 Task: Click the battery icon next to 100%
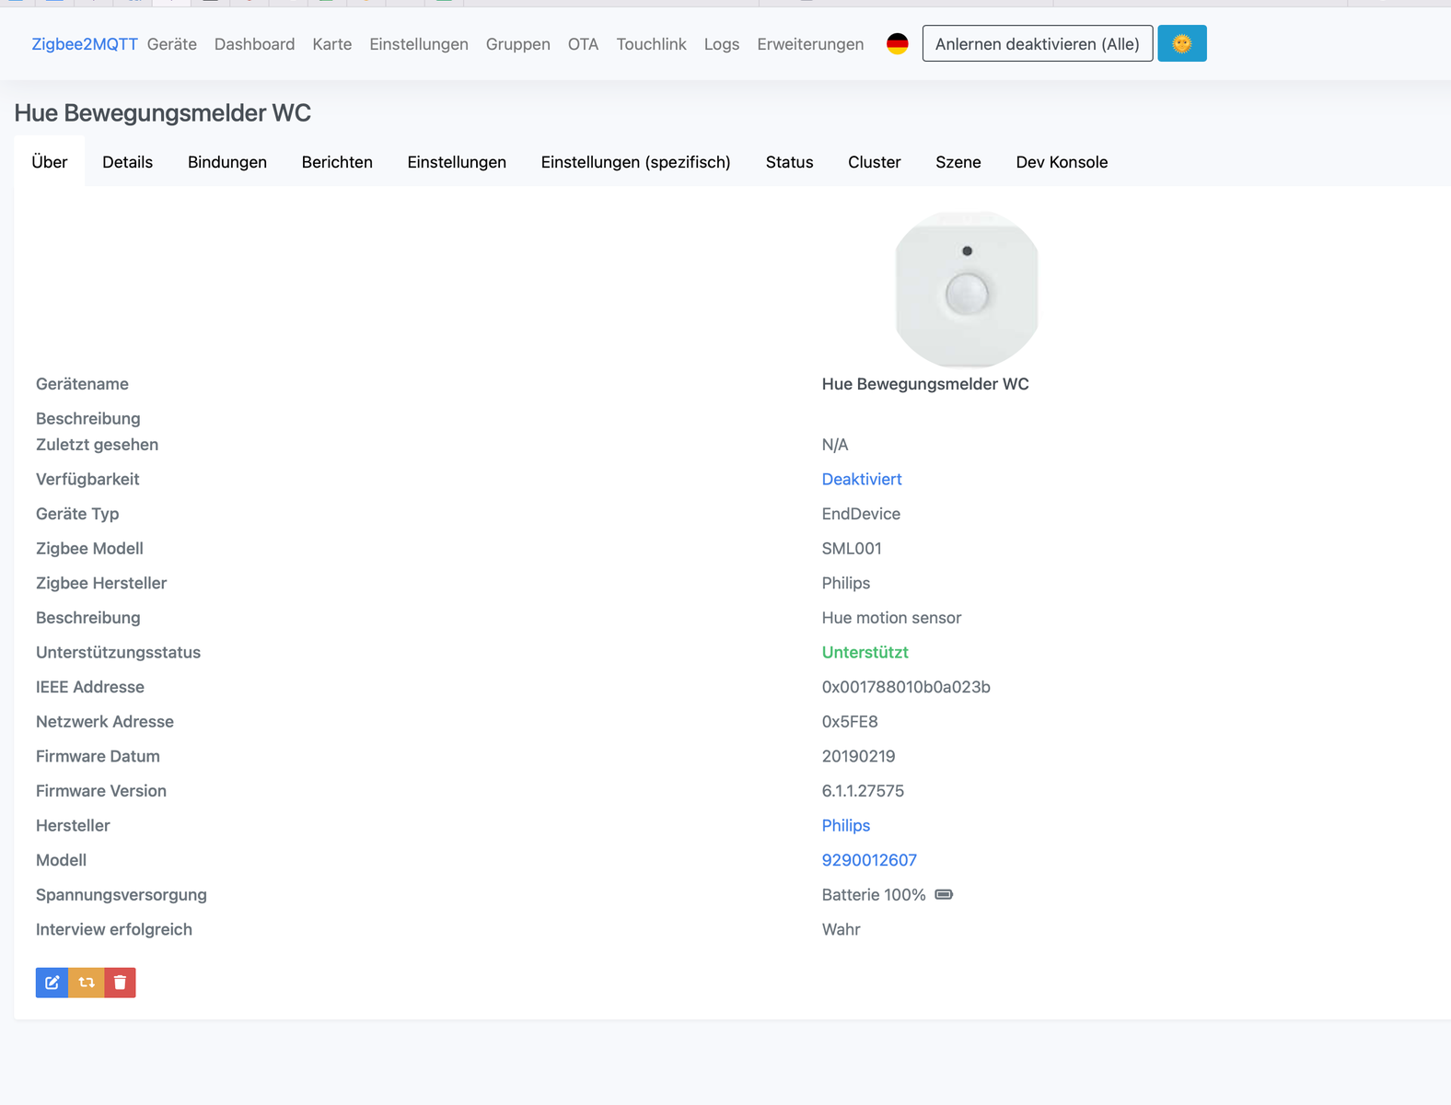tap(944, 894)
